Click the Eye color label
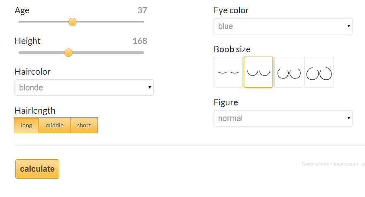This screenshot has width=365, height=197. pos(231,10)
